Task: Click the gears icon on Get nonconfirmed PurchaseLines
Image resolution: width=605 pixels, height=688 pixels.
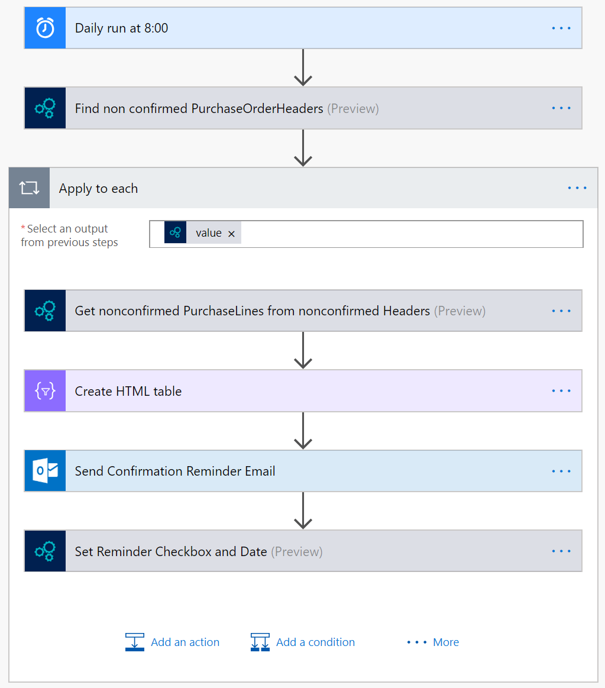Action: [x=45, y=311]
